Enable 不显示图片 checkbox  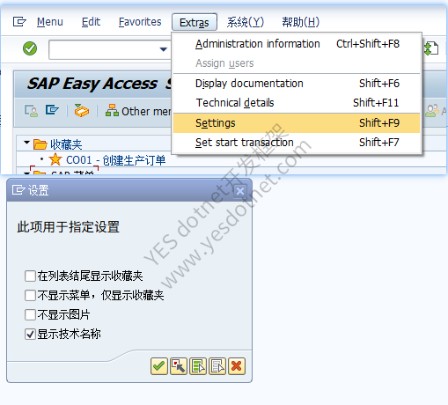30,315
